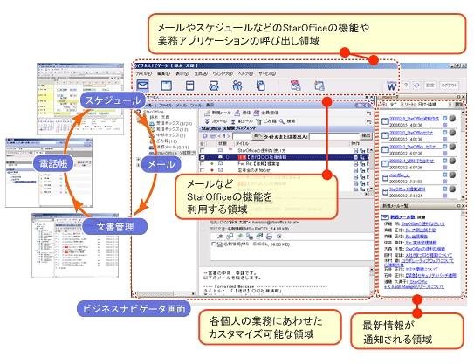This screenshot has width=474, height=364.
Task: Expand the first collapsed node in folder tree
Action: (x=138, y=159)
